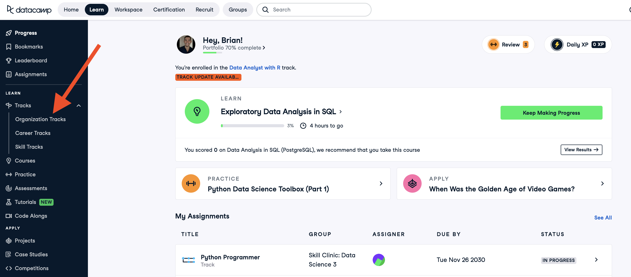This screenshot has height=277, width=631.
Task: Click the View Results button
Action: [x=581, y=150]
